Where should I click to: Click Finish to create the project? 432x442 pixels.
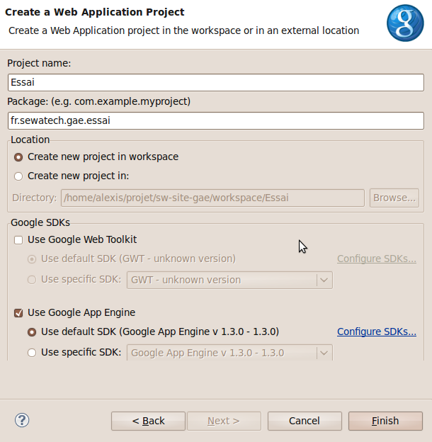pos(385,421)
